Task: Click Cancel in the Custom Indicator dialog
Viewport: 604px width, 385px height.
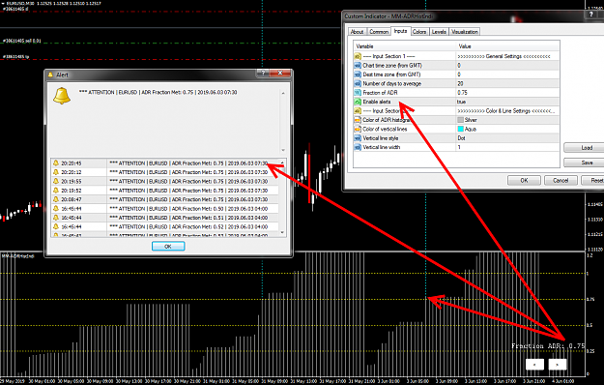Action: tap(561, 180)
